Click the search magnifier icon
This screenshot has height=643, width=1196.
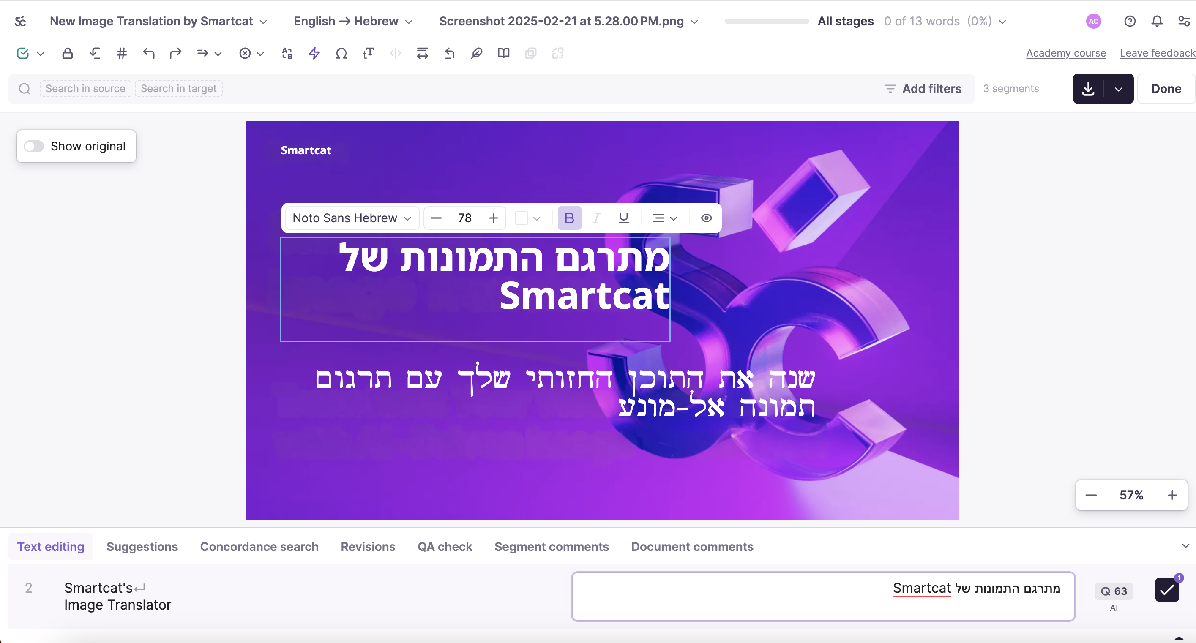pyautogui.click(x=25, y=89)
